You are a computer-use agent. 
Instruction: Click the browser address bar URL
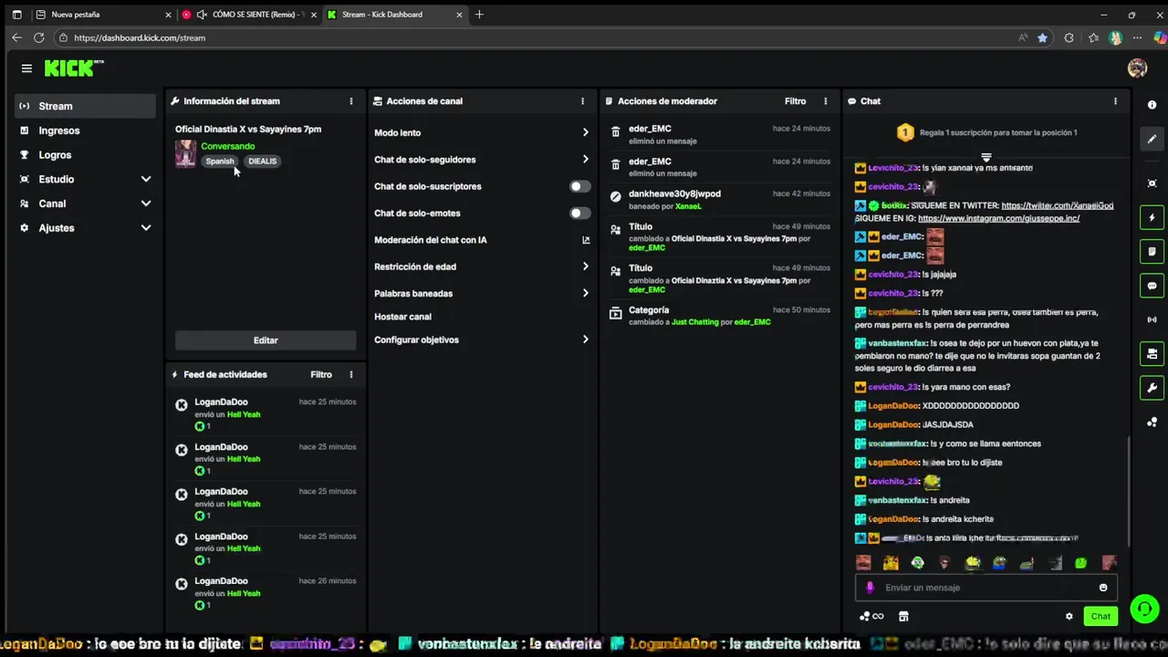(x=140, y=37)
